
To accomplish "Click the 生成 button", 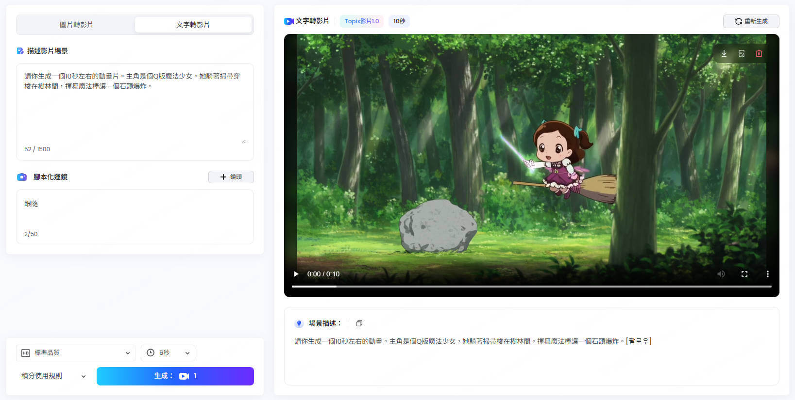I will 175,376.
